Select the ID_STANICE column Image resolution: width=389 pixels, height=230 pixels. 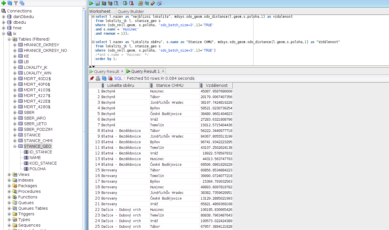[x=41, y=152]
